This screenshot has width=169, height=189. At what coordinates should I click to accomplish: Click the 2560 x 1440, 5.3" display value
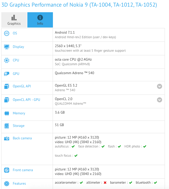point(68,46)
